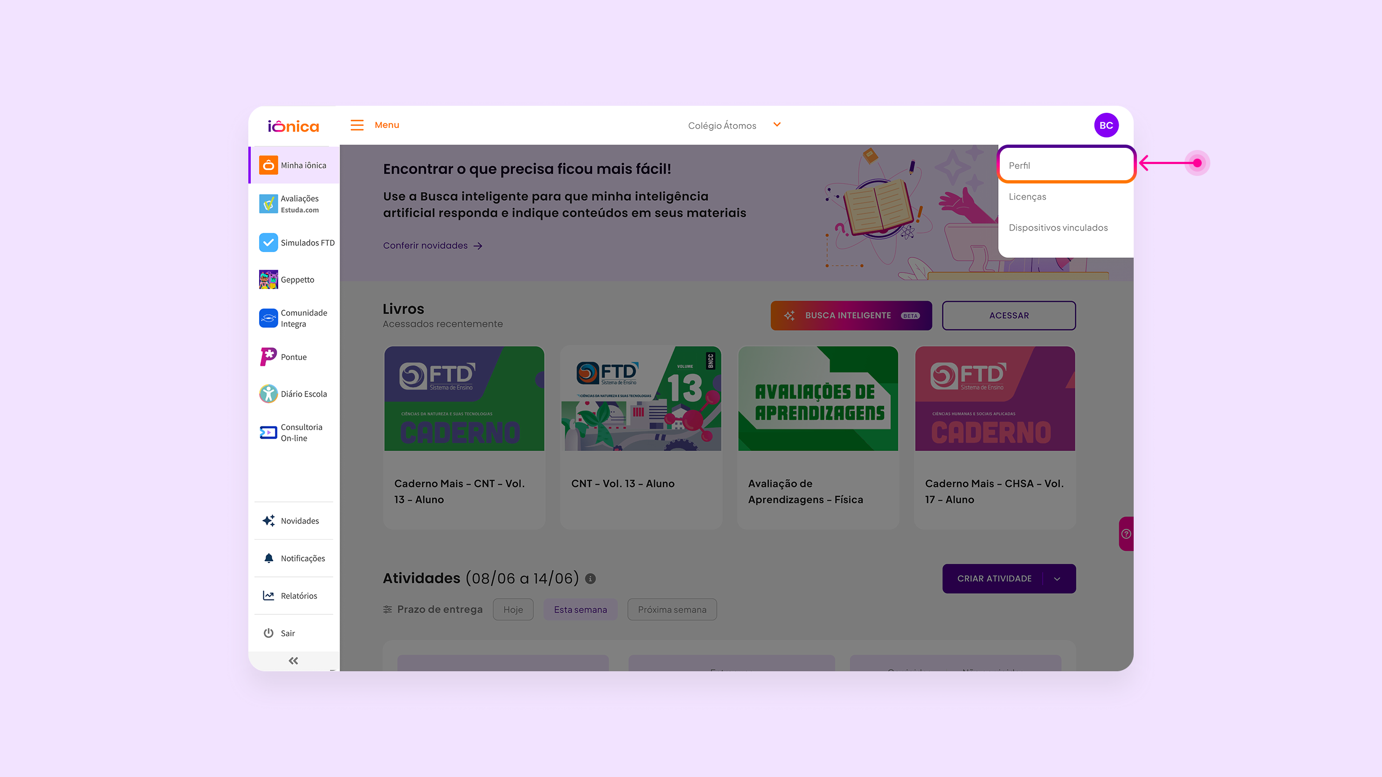Filter activities by Próxima semana
Screen dimensions: 1382x777
point(672,610)
